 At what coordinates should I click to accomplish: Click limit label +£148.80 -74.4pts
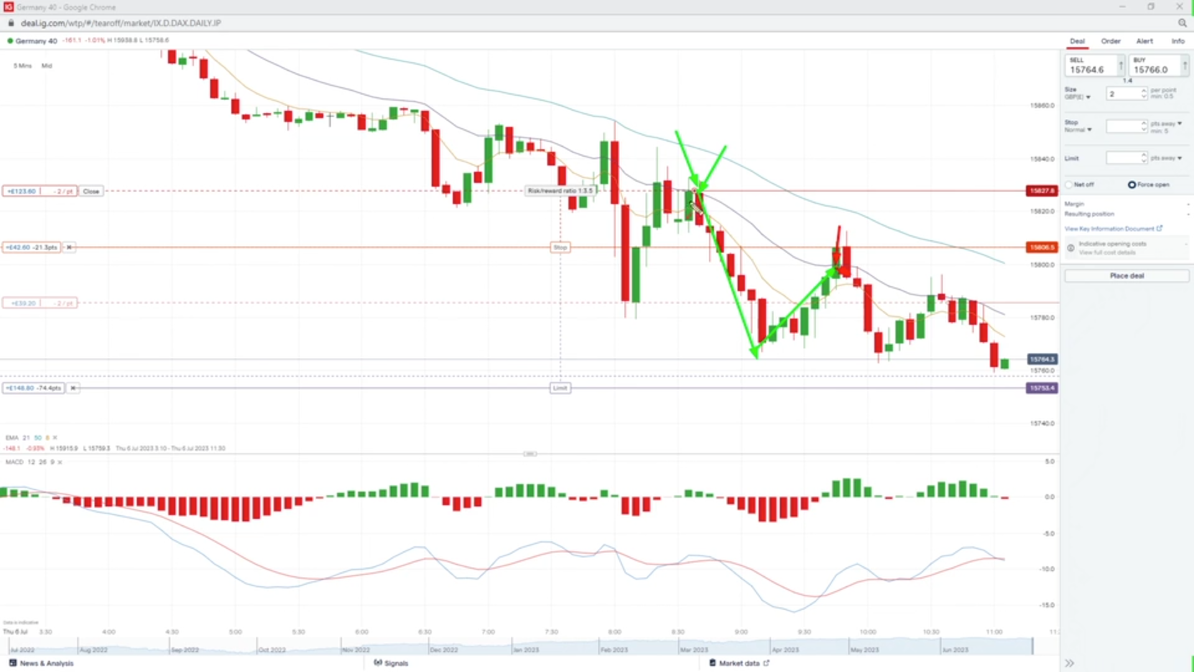(34, 388)
